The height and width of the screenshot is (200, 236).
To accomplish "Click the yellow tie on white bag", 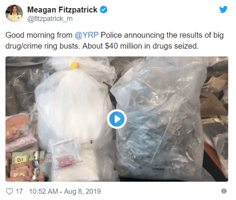I will (x=74, y=65).
